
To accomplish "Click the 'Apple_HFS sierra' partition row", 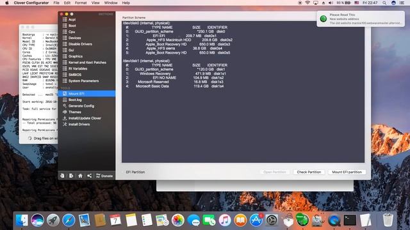I will click(174, 49).
